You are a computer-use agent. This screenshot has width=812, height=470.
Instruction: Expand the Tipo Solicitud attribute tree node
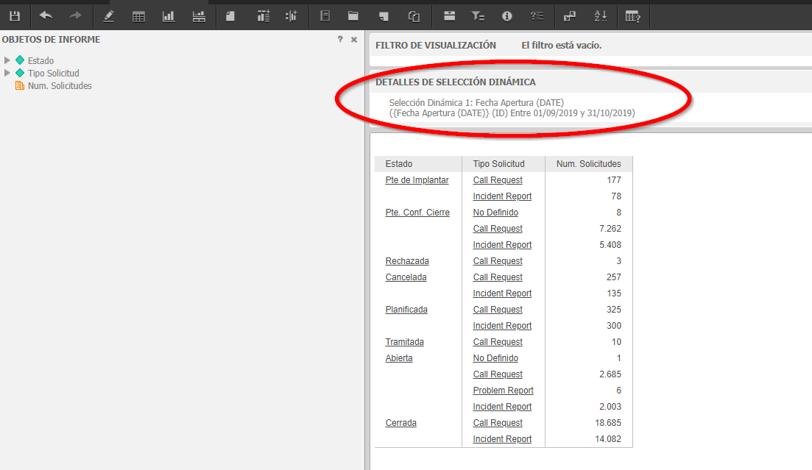(x=7, y=73)
